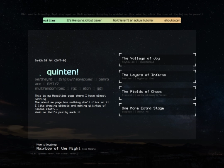Click the 6:43:38 AM (GMT-0) clock text
Viewport: 224px width, 168px height.
click(51, 61)
